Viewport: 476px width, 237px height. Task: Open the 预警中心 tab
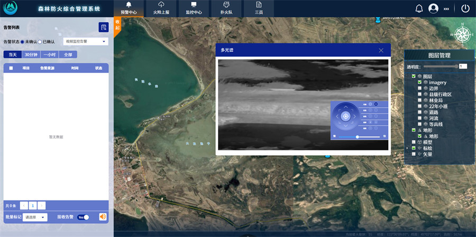(129, 8)
